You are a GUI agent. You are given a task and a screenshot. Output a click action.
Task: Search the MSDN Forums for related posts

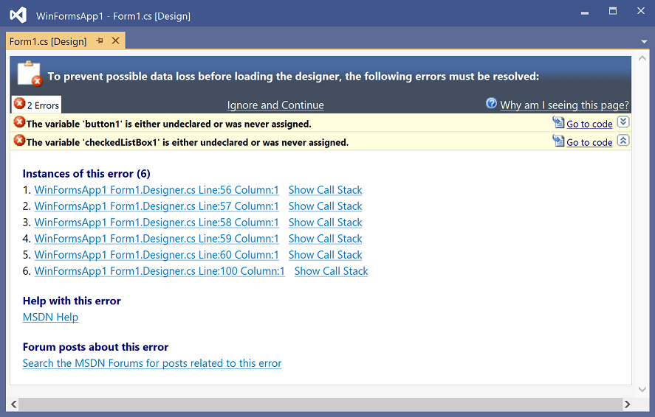[x=152, y=363]
